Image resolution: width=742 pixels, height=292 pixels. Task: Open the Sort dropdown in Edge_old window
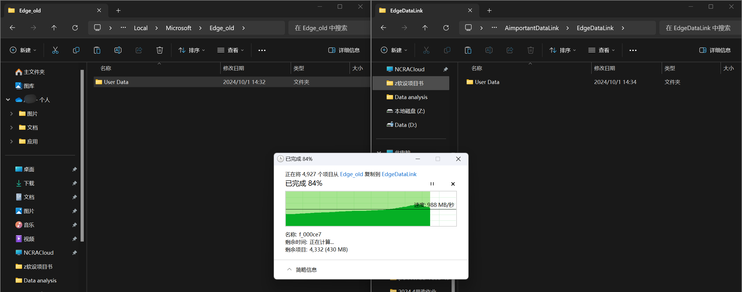pyautogui.click(x=192, y=50)
